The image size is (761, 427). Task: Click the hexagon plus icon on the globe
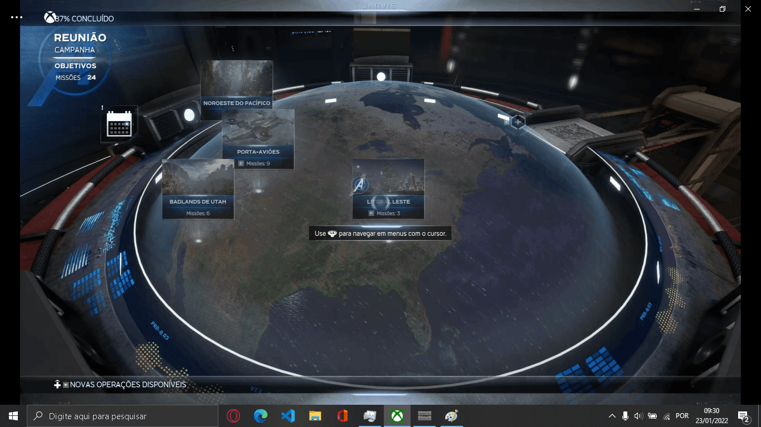point(518,122)
